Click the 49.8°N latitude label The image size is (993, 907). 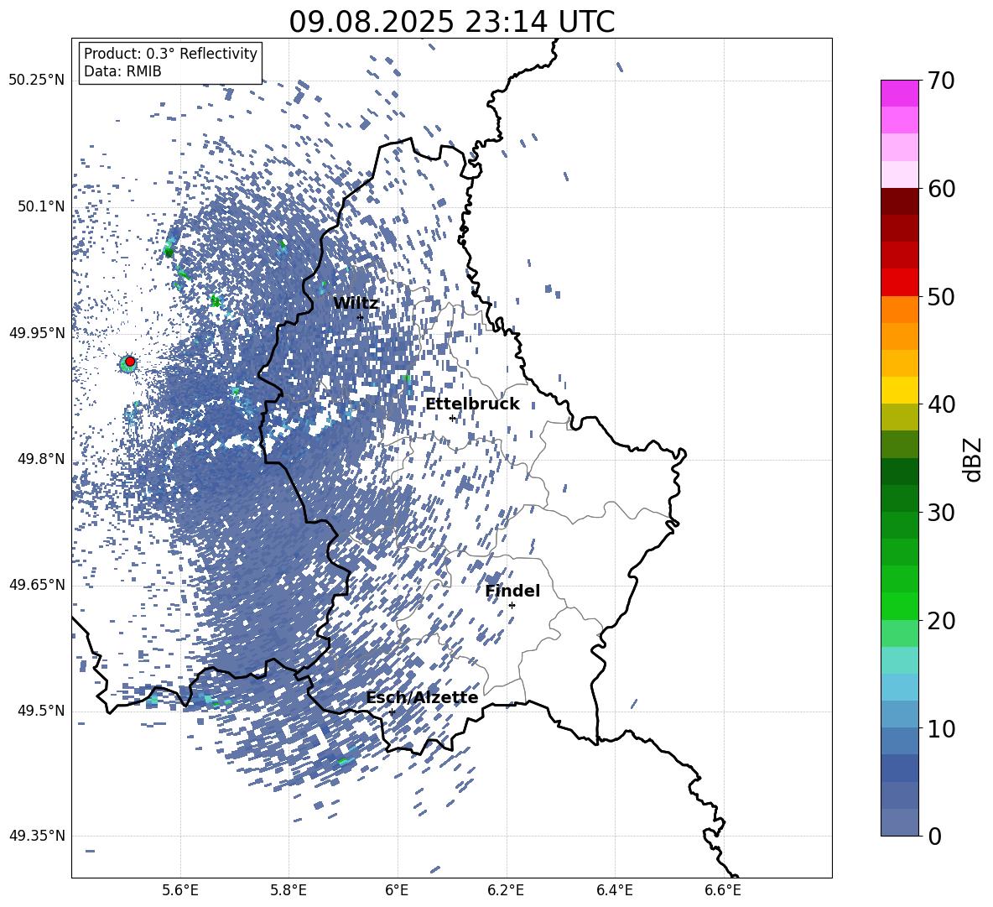pos(42,459)
